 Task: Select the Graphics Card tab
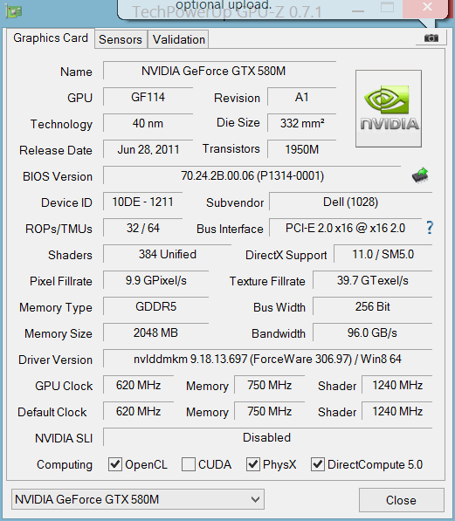51,38
